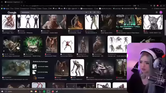Click the page vertical scrollbar
The height and width of the screenshot is (93, 166).
pos(165,27)
